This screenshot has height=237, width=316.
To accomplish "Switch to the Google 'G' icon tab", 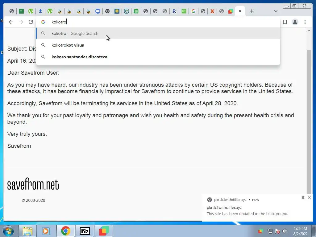I will (193, 11).
